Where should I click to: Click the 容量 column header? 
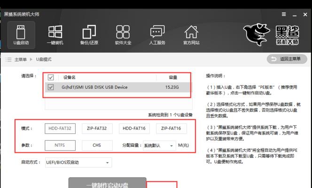click(173, 78)
